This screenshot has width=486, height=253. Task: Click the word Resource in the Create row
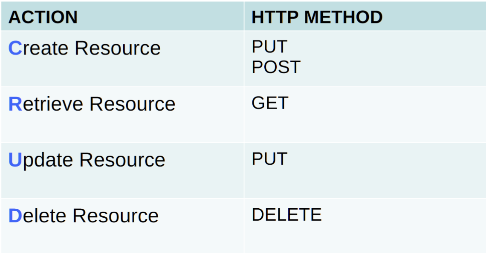click(x=118, y=48)
